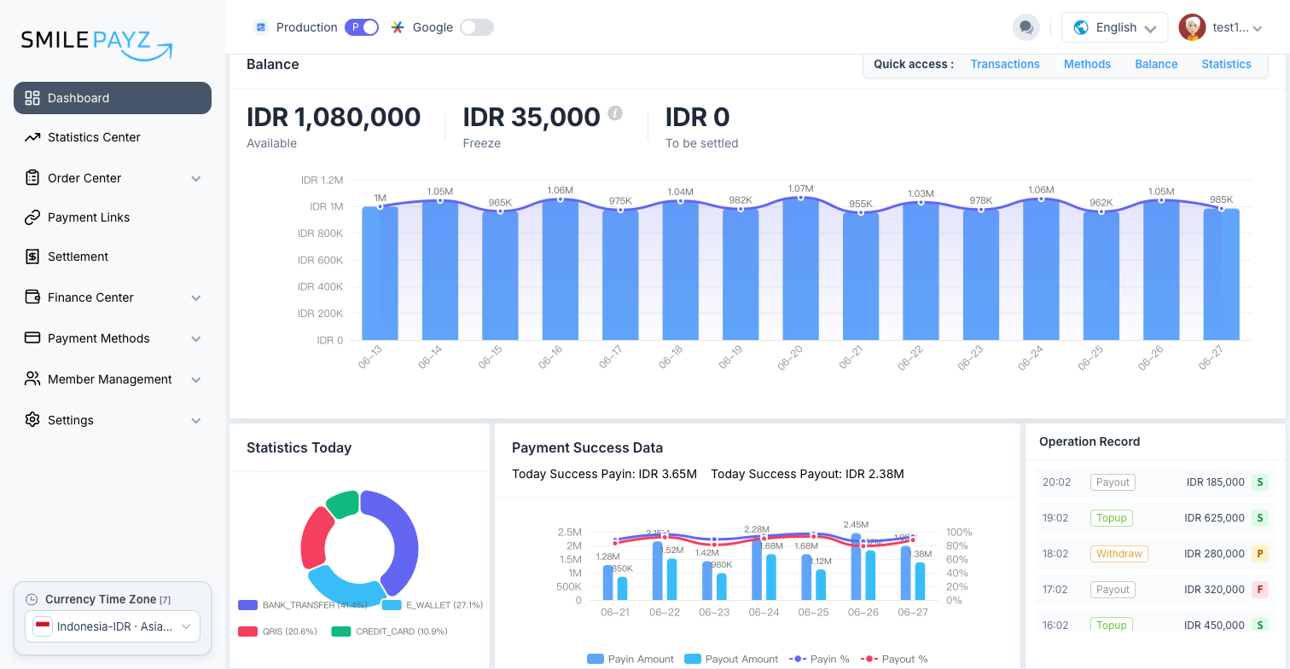Jump to Methods quick access link
This screenshot has height=669, width=1290.
(x=1087, y=64)
